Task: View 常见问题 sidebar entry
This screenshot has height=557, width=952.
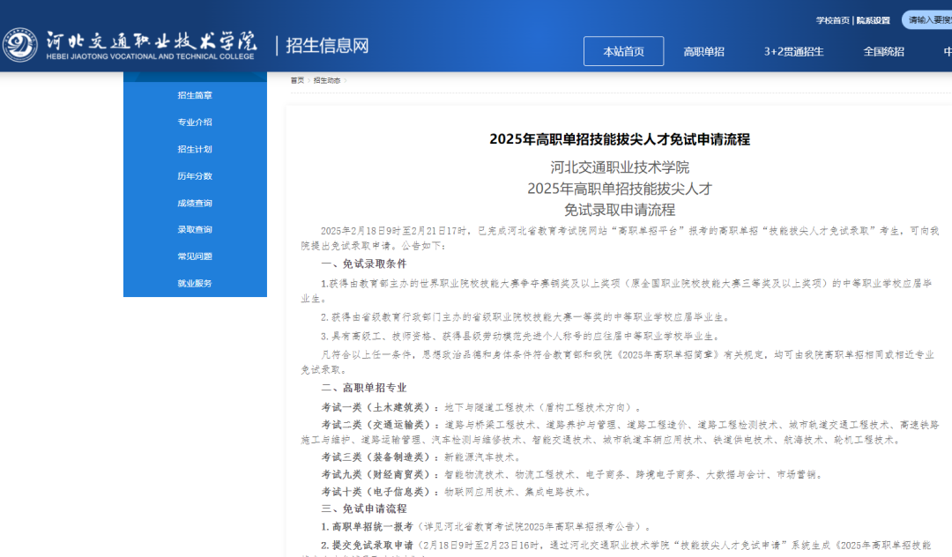Action: (x=194, y=256)
